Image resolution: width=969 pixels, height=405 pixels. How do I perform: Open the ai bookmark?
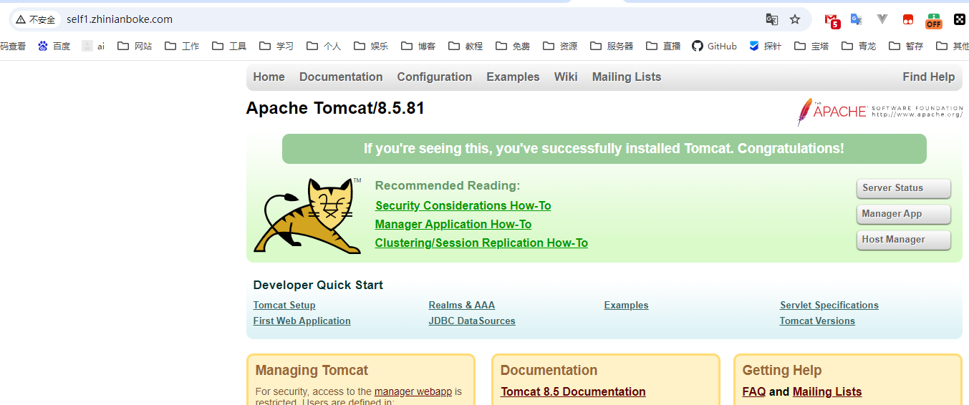tap(93, 46)
